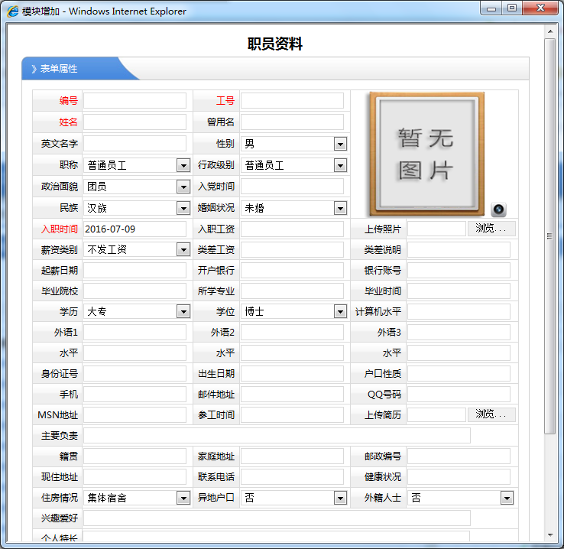
Task: Open the 婚姻状况 dropdown
Action: 340,208
